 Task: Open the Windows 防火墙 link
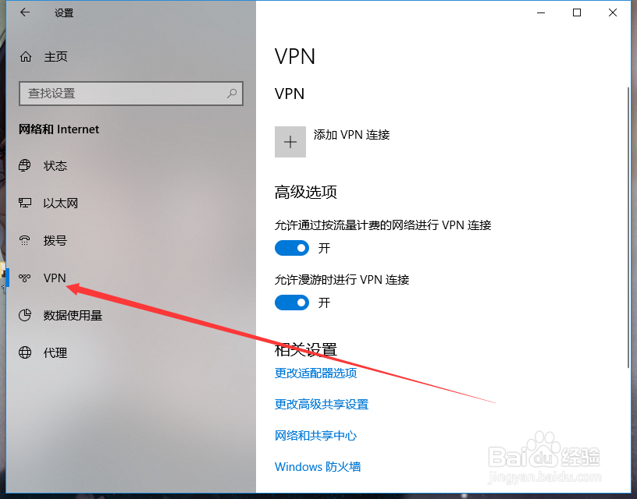[x=318, y=466]
